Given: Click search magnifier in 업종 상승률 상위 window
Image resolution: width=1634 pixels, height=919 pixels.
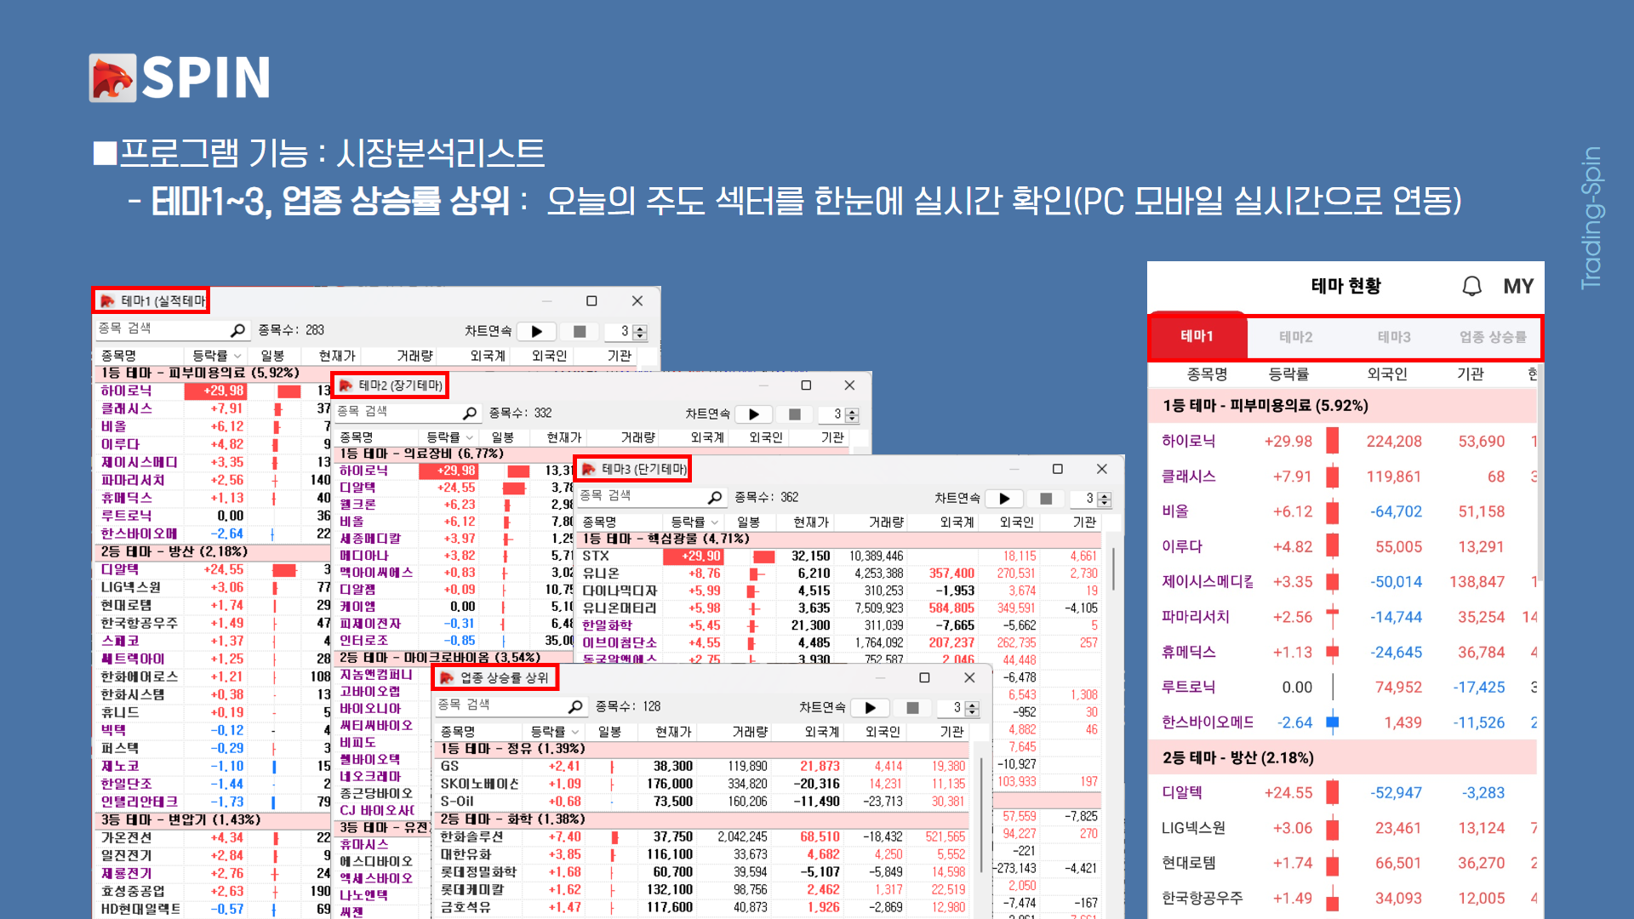Looking at the screenshot, I should pyautogui.click(x=575, y=706).
